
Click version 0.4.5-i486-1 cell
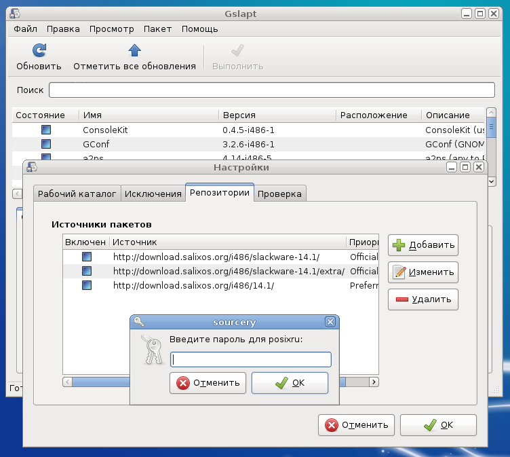pyautogui.click(x=248, y=130)
